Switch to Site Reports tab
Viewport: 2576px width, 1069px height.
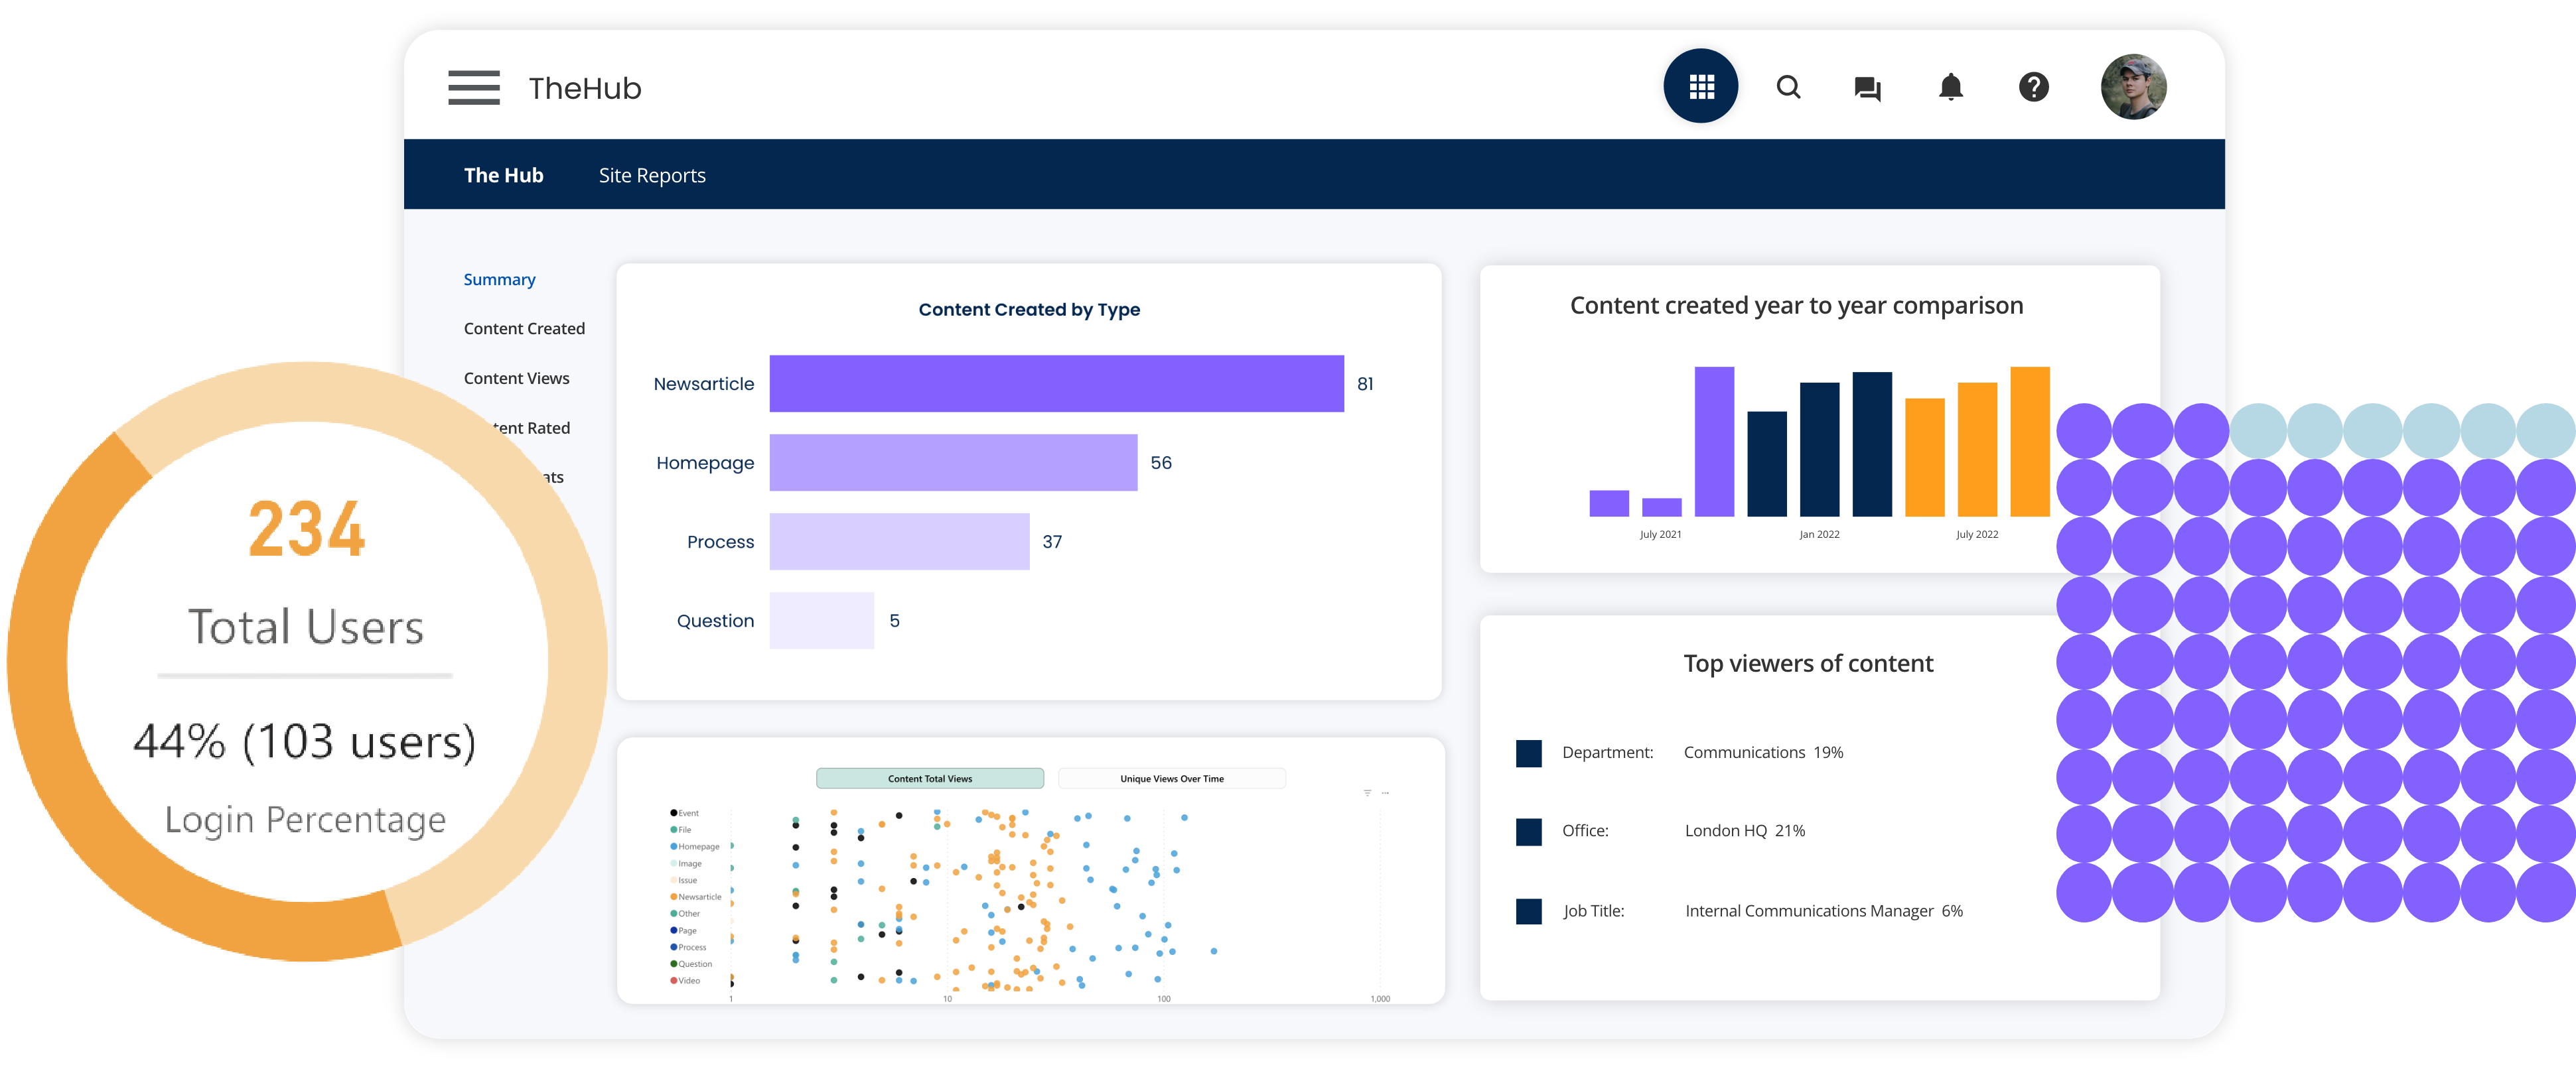pyautogui.click(x=652, y=176)
